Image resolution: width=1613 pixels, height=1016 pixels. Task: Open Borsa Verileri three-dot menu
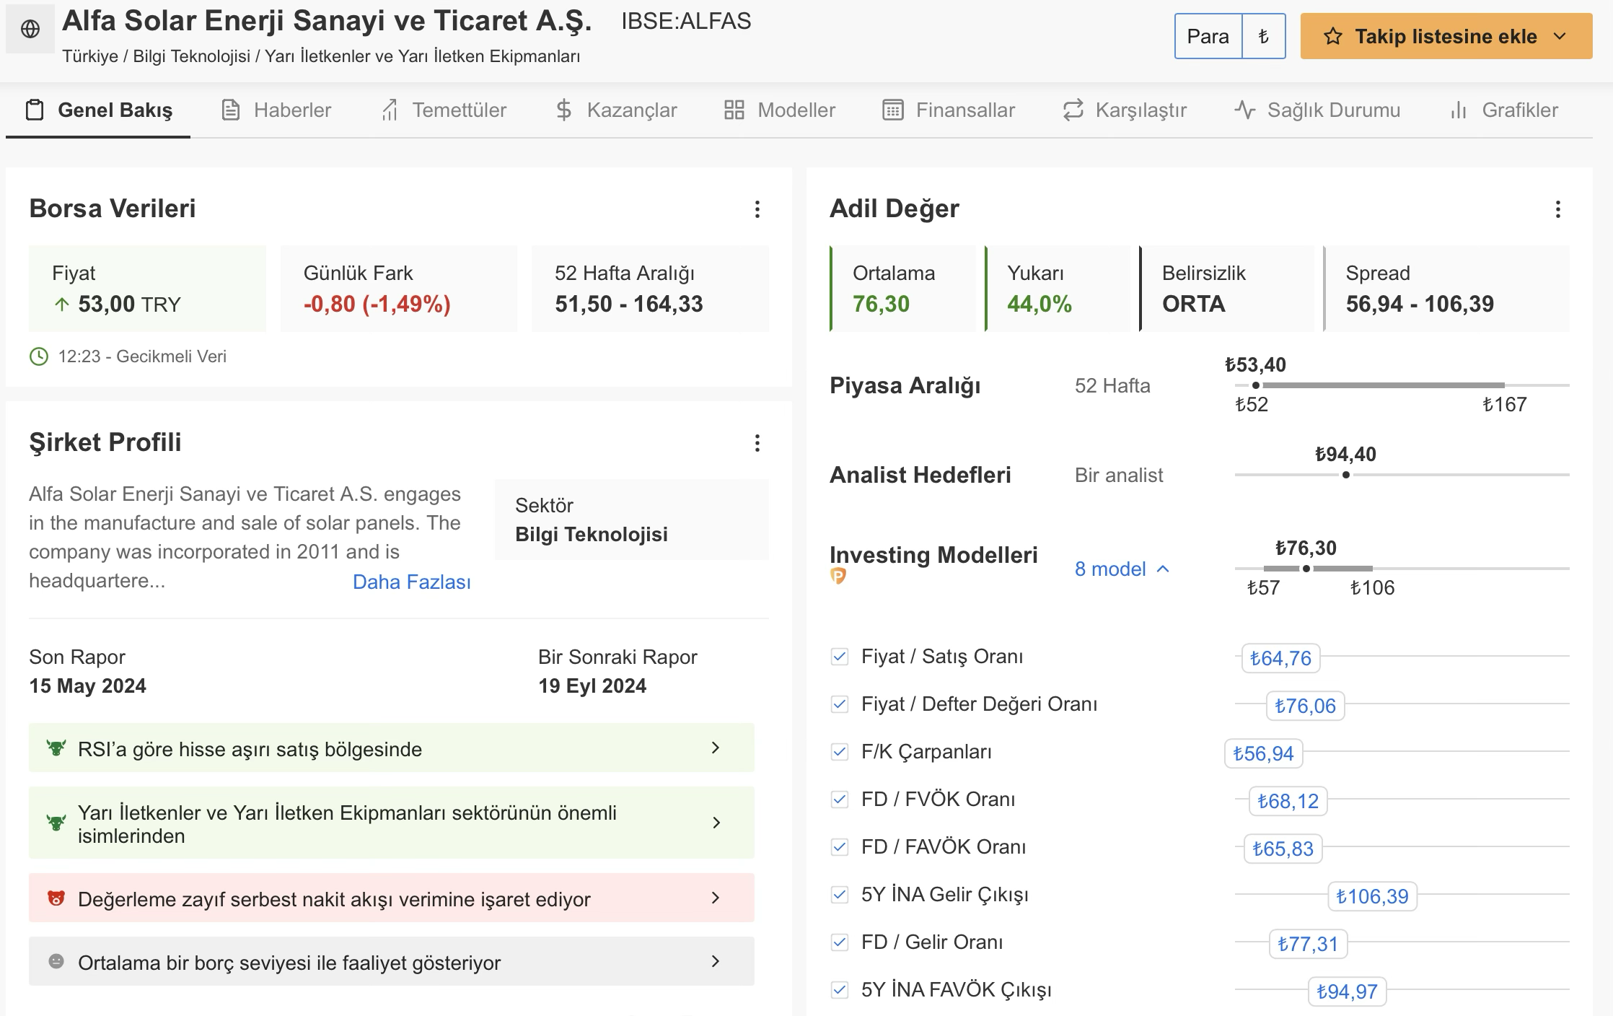tap(757, 209)
